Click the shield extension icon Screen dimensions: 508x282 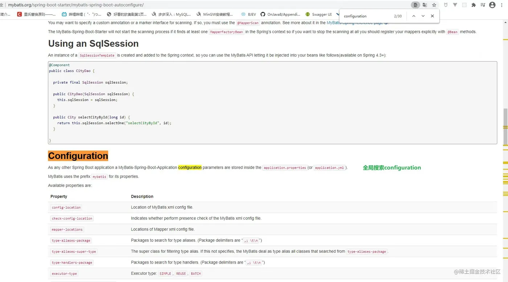(x=446, y=5)
